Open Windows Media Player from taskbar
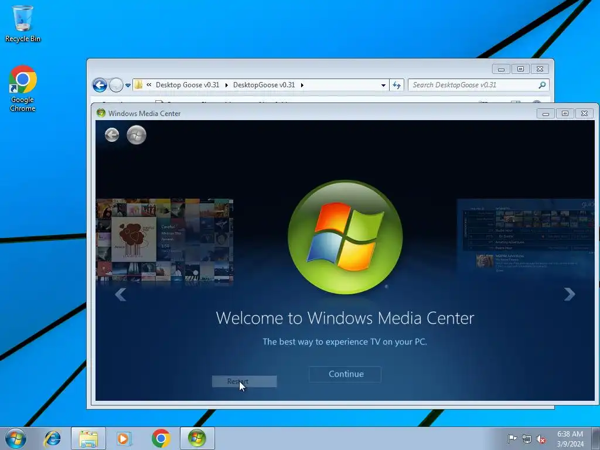 click(x=124, y=438)
